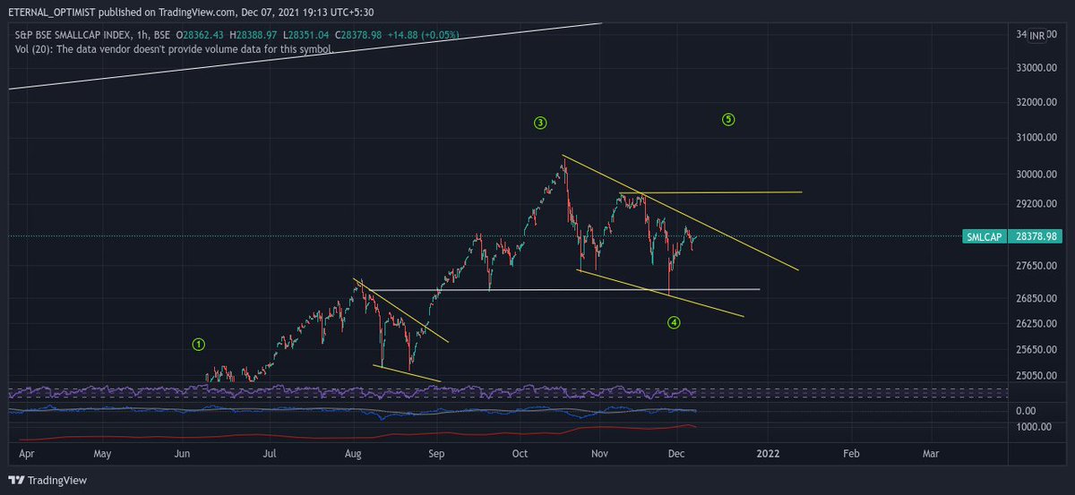This screenshot has height=495, width=1075.
Task: Click the Jul label on time axis
Action: pyautogui.click(x=270, y=455)
